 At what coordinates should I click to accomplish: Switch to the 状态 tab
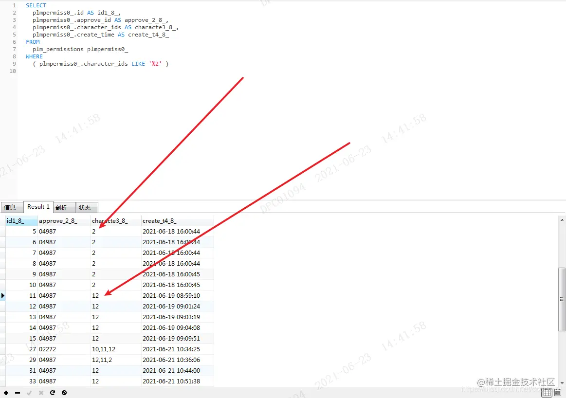87,207
